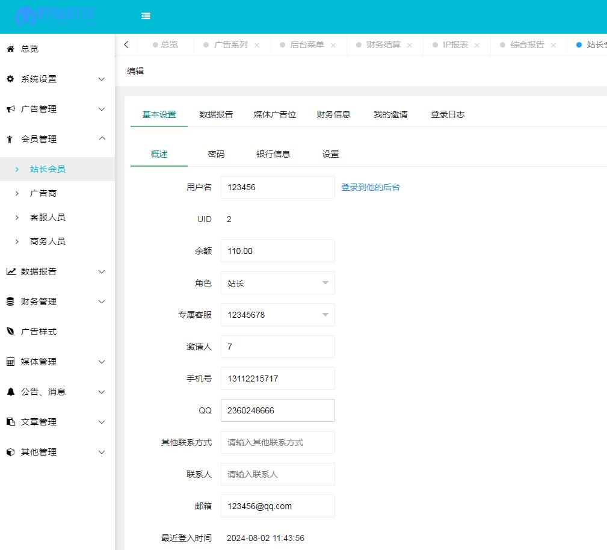
Task: Click the home icon beside 总览
Action: point(10,49)
